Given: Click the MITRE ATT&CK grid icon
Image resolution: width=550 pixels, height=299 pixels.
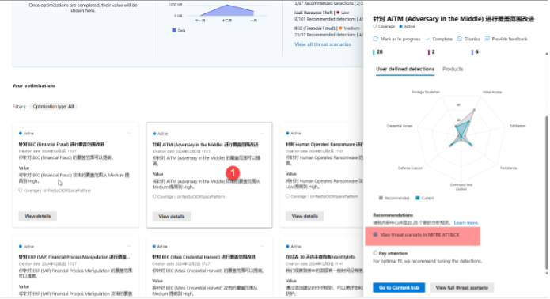Looking at the screenshot, I should pyautogui.click(x=375, y=234).
